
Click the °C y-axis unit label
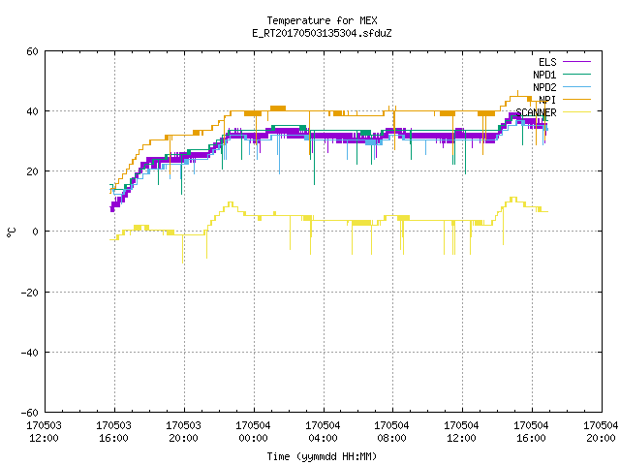(11, 232)
